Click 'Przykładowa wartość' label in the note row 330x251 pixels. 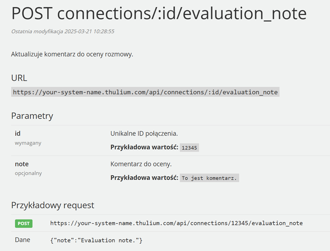144,178
